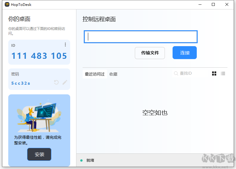Click the 传输文件 button

[150, 53]
